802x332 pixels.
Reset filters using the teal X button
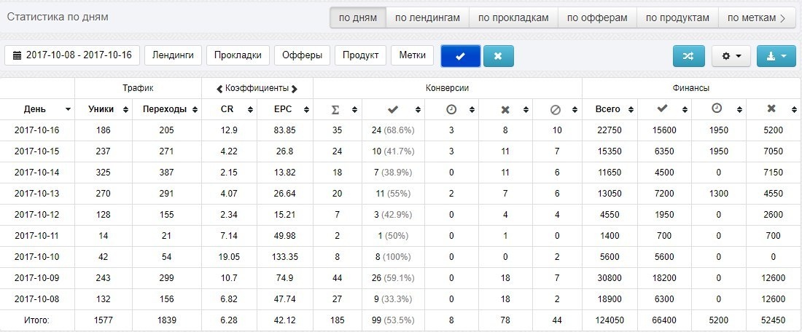498,56
